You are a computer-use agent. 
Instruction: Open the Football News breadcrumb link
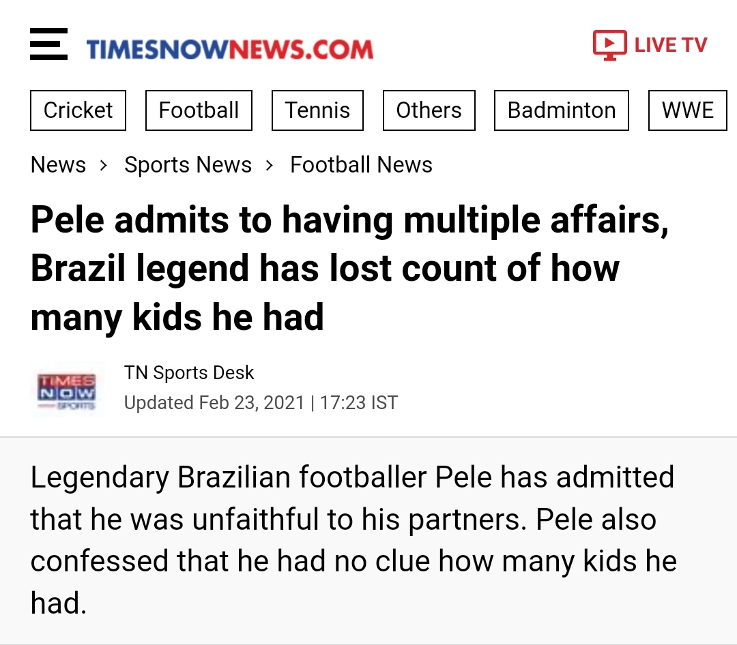point(361,165)
